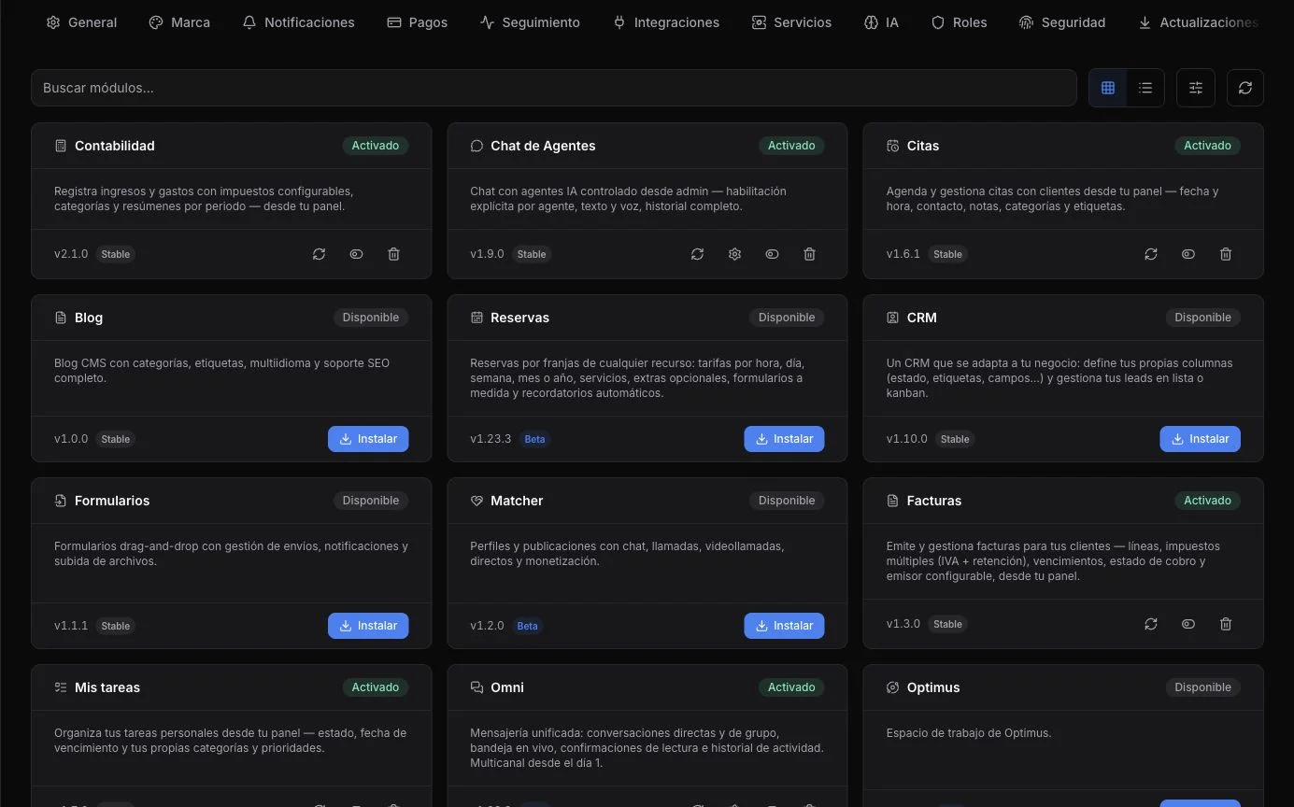Screen dimensions: 1294x807
Task: Switch to list view of modules
Action: point(1145,88)
